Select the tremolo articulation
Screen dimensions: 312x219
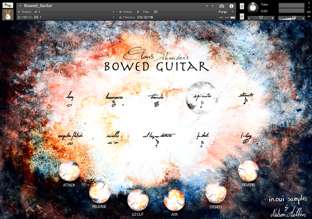156,100
